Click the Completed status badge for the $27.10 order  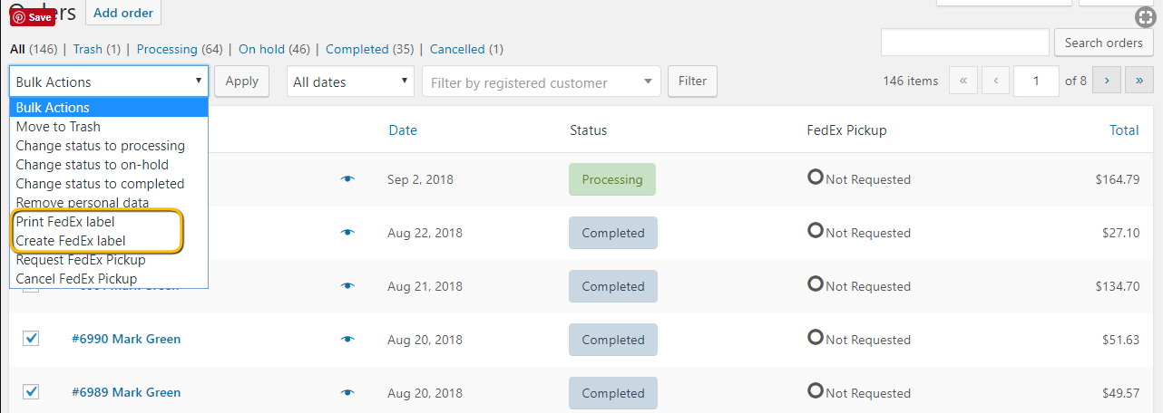point(612,233)
